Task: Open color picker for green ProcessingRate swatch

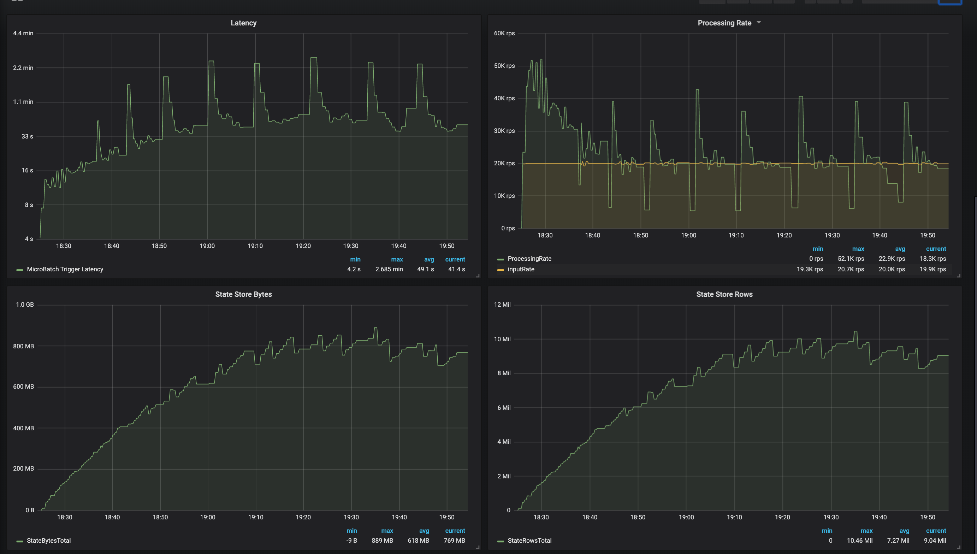Action: point(501,259)
